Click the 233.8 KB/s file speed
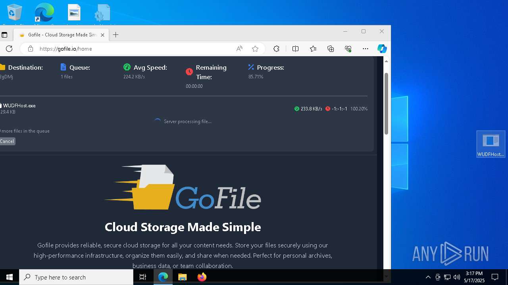This screenshot has width=508, height=285. pyautogui.click(x=312, y=109)
